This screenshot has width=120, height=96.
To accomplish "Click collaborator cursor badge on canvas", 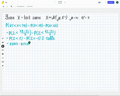I will click(x=29, y=42).
